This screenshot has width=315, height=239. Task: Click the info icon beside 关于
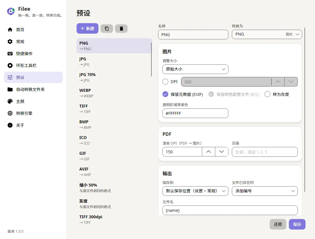coord(10,125)
